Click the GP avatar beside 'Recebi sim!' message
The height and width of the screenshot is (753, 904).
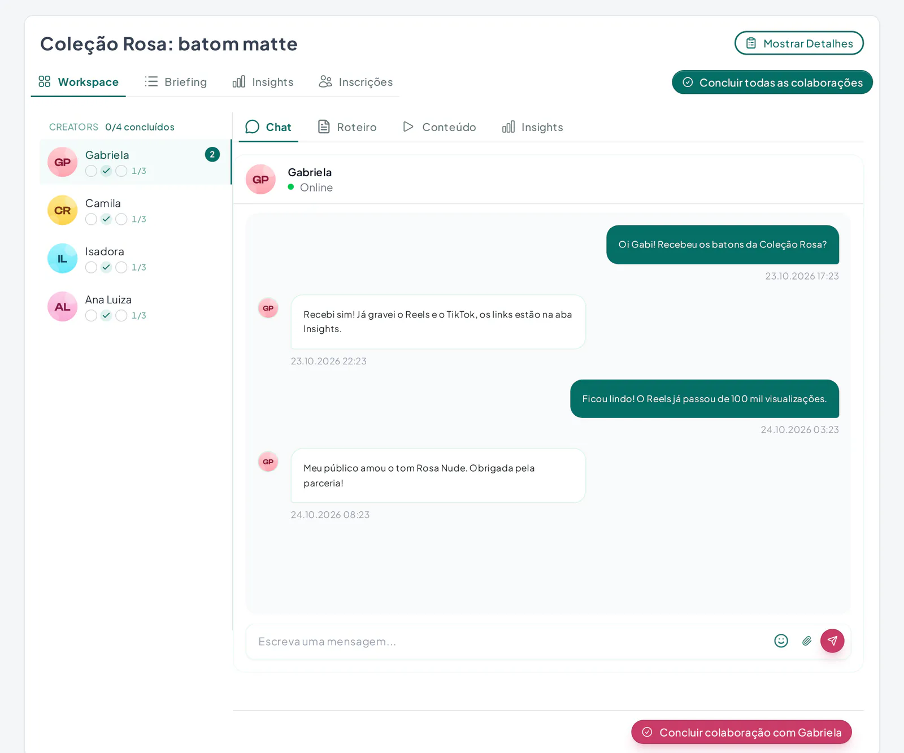tap(268, 308)
